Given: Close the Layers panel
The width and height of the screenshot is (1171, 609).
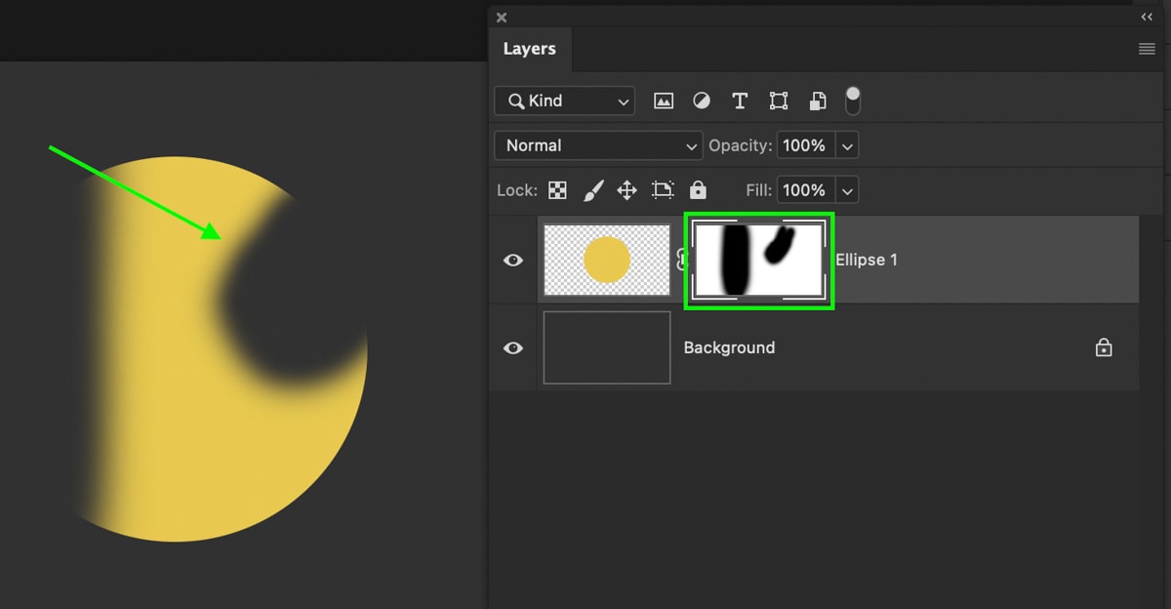Looking at the screenshot, I should pyautogui.click(x=502, y=17).
